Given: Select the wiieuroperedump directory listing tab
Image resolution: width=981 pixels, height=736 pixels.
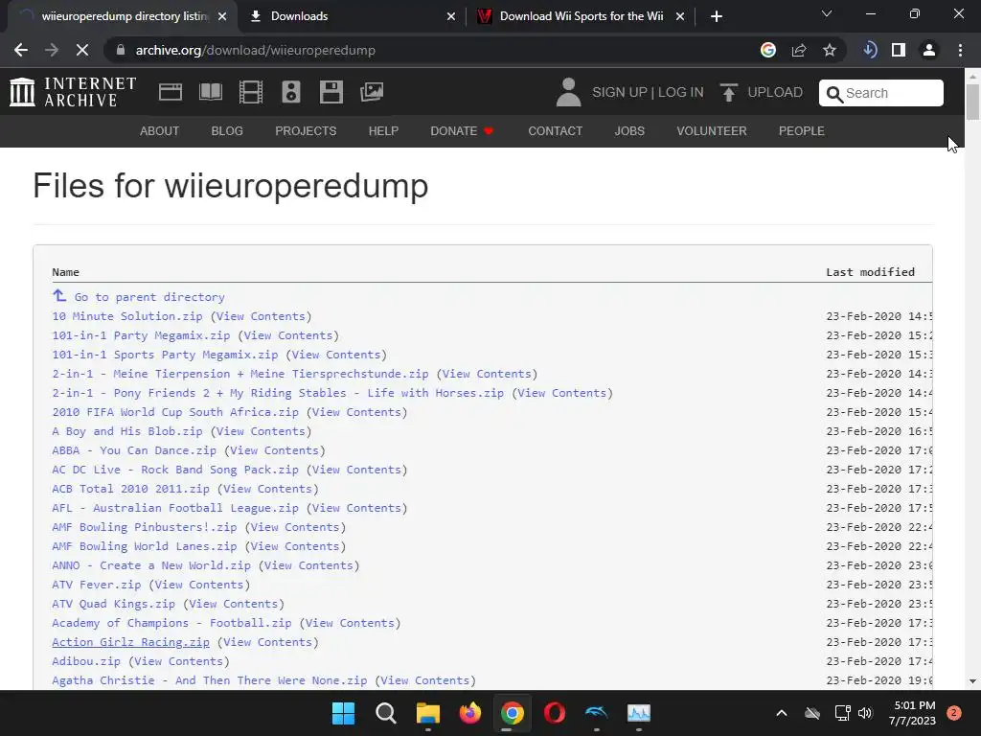Looking at the screenshot, I should click(122, 16).
